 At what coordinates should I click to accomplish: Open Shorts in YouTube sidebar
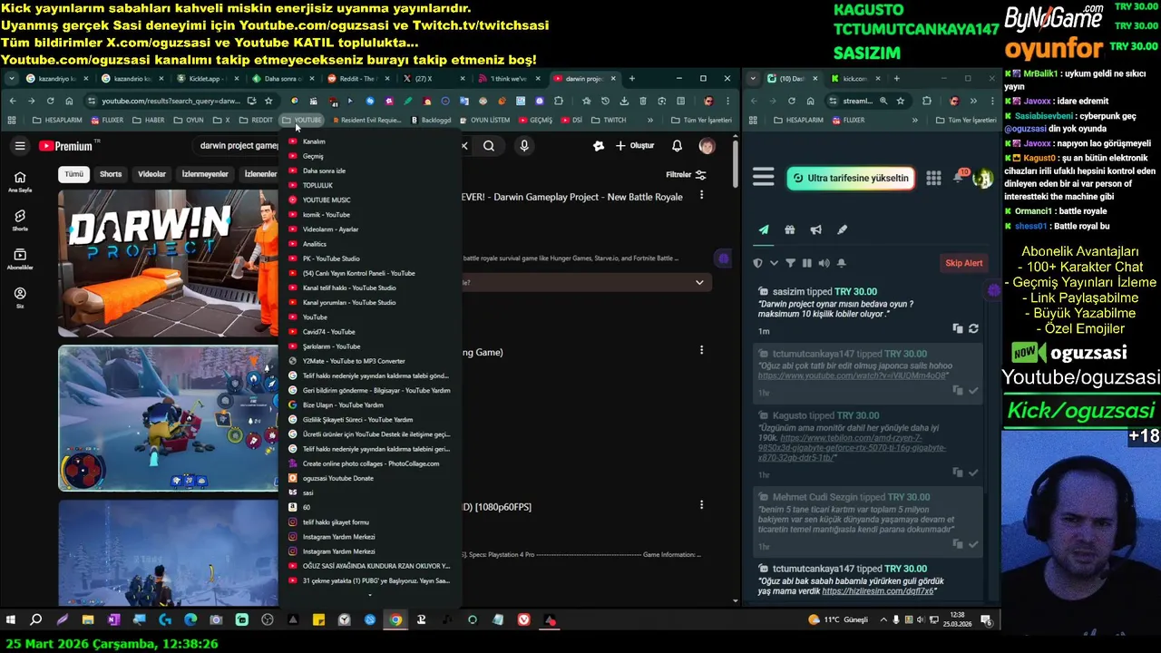20,220
